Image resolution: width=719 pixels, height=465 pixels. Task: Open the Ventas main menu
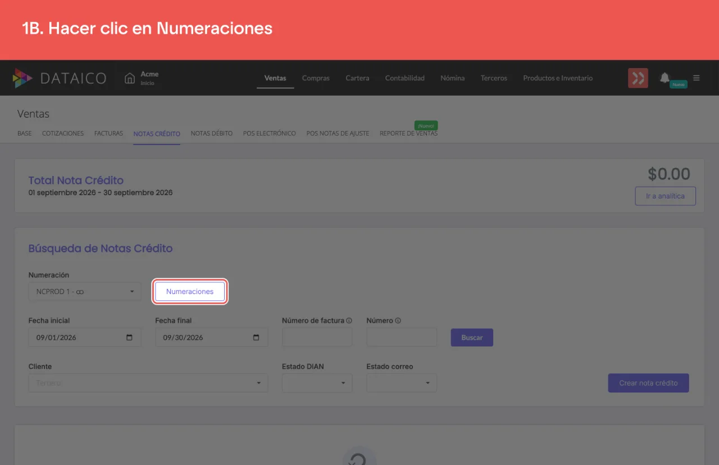275,78
